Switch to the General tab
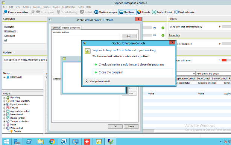The image size is (231, 145). click(x=56, y=28)
